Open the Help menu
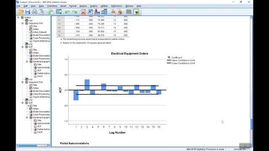269x151 pixels. (x=139, y=6)
